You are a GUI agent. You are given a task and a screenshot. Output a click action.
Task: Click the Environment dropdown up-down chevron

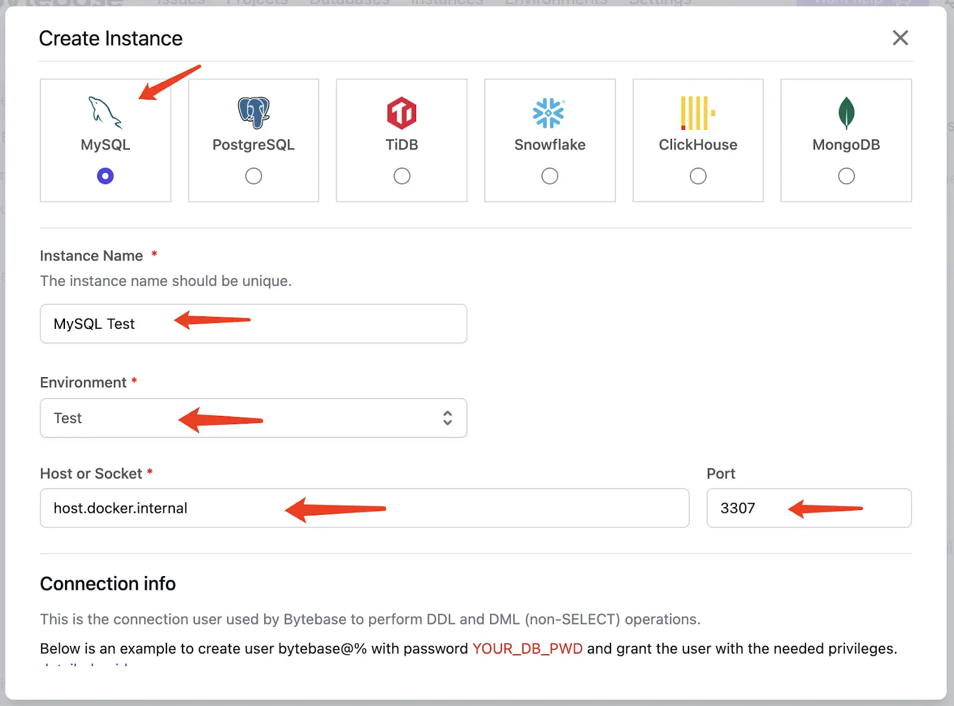coord(447,418)
